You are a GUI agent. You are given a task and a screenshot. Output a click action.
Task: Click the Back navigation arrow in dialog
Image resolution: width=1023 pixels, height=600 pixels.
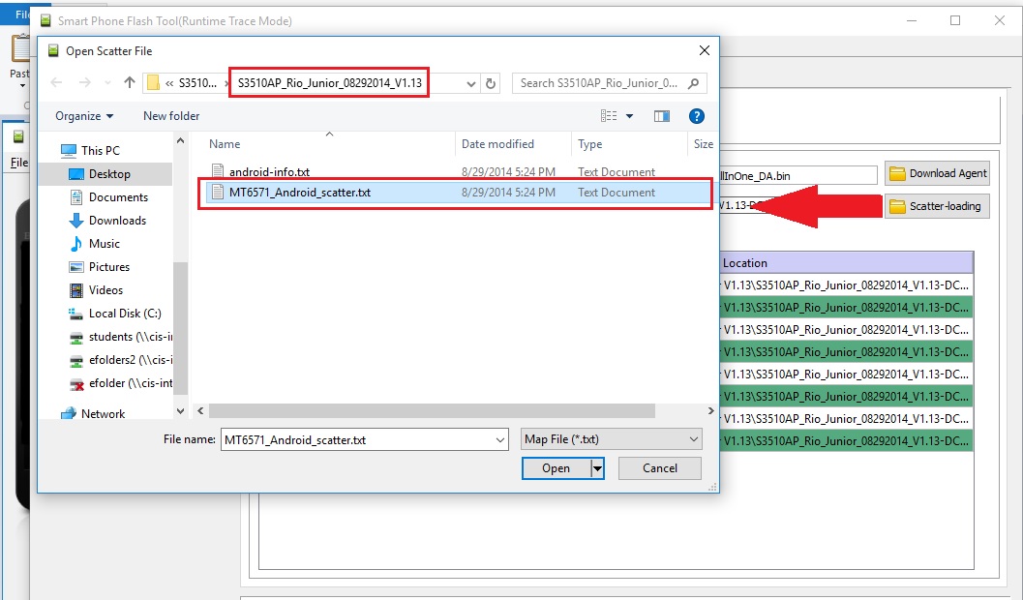click(57, 83)
